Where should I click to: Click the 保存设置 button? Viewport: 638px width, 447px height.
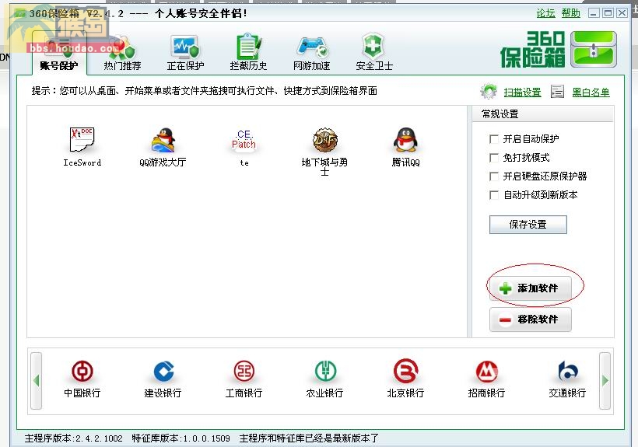[528, 225]
